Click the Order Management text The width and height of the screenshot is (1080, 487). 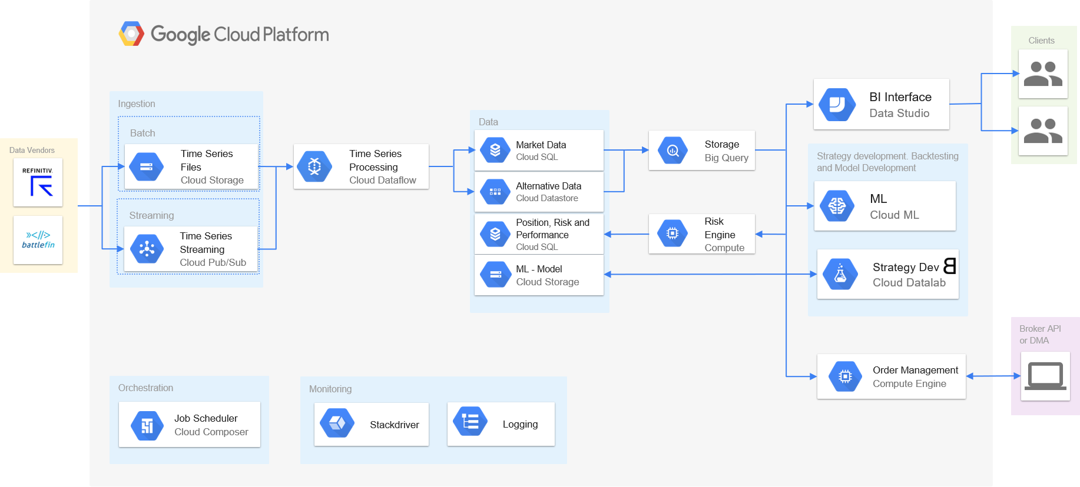point(915,370)
